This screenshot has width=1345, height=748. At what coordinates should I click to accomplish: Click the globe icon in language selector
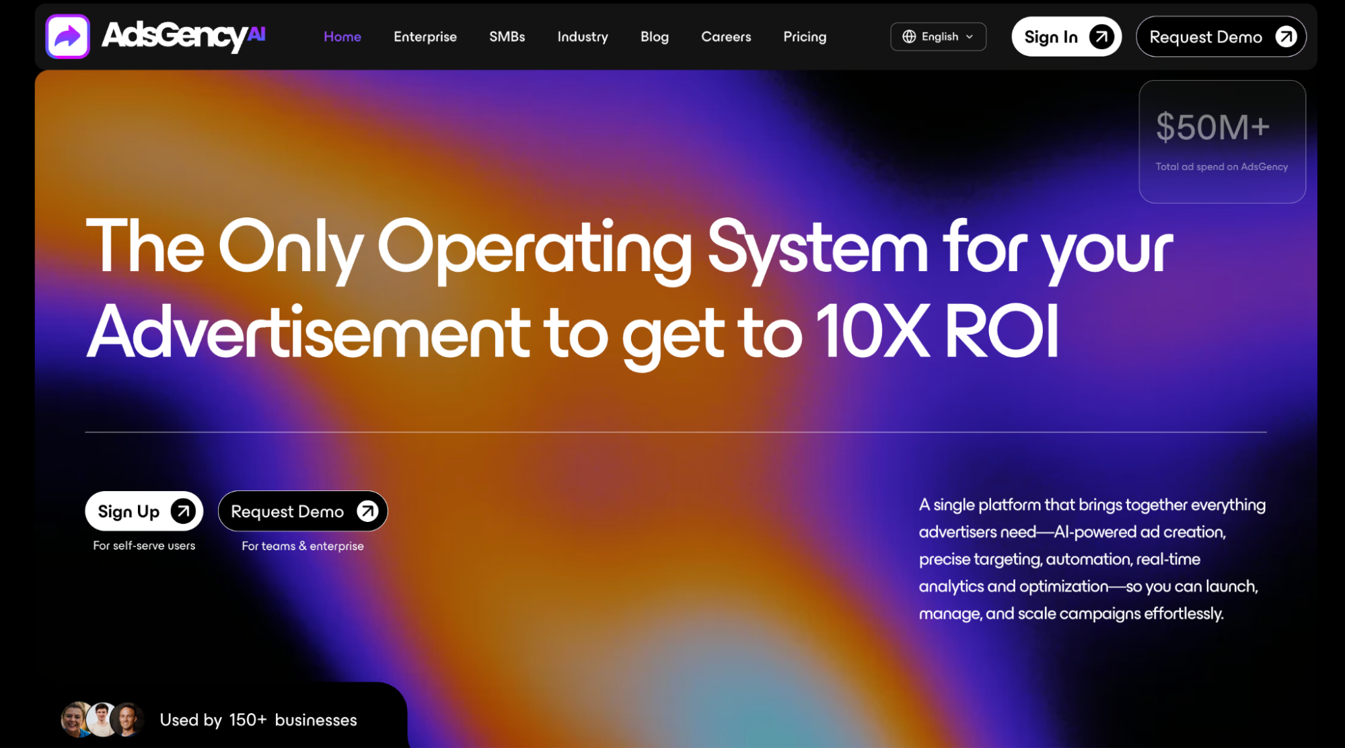click(909, 36)
